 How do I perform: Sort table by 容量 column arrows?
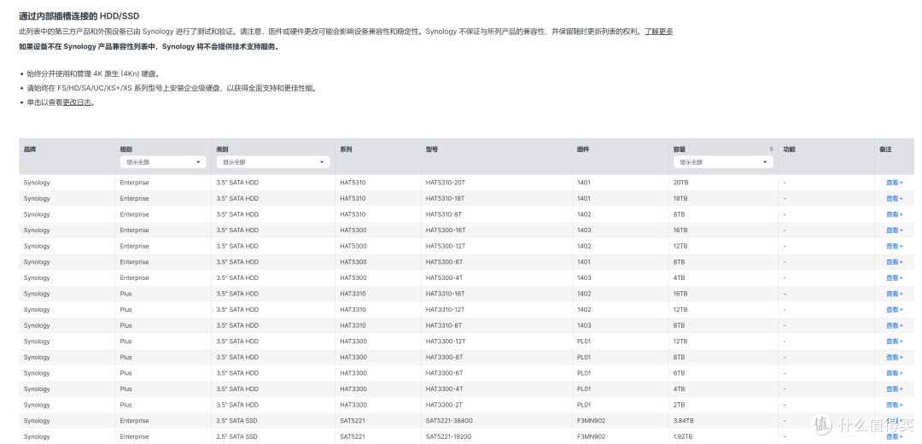point(772,149)
